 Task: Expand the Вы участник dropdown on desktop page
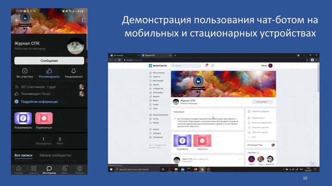point(262,102)
